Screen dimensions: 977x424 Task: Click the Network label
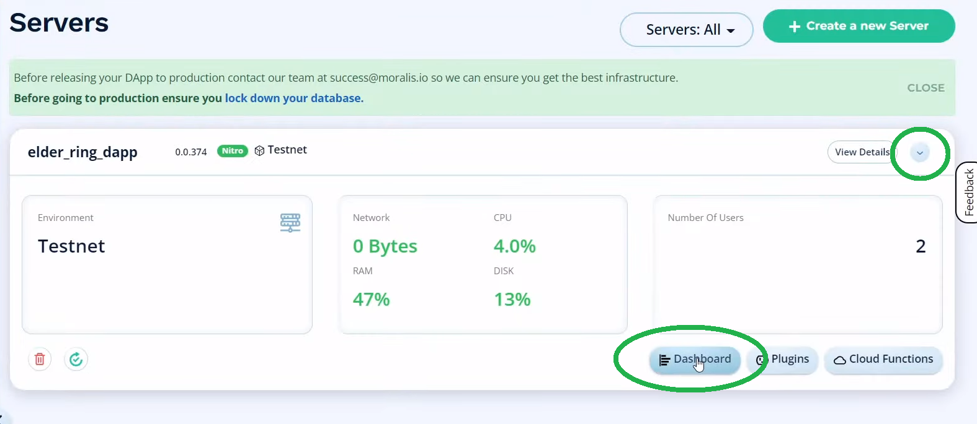pyautogui.click(x=372, y=218)
